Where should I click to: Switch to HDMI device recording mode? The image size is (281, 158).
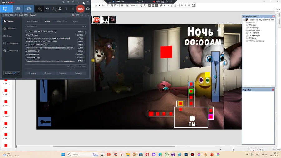pyautogui.click(x=18, y=9)
